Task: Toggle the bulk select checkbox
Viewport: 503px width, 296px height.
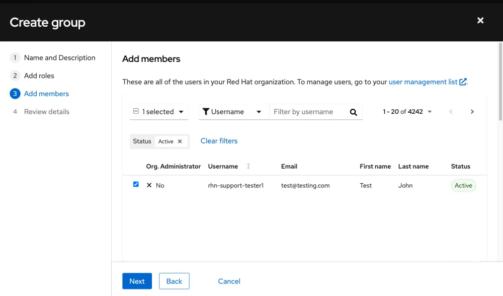Action: point(136,112)
